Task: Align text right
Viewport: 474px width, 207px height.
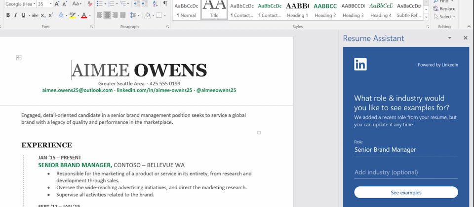Action: pos(115,15)
